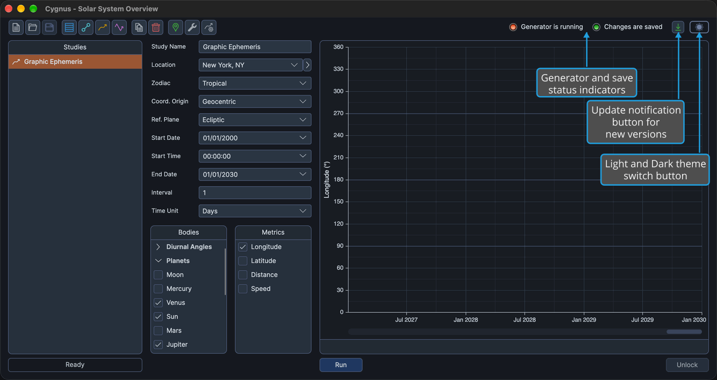Create a new document with the page icon
Image resolution: width=717 pixels, height=380 pixels.
point(16,27)
